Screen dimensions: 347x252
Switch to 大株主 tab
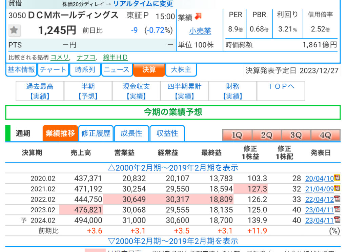[181, 70]
